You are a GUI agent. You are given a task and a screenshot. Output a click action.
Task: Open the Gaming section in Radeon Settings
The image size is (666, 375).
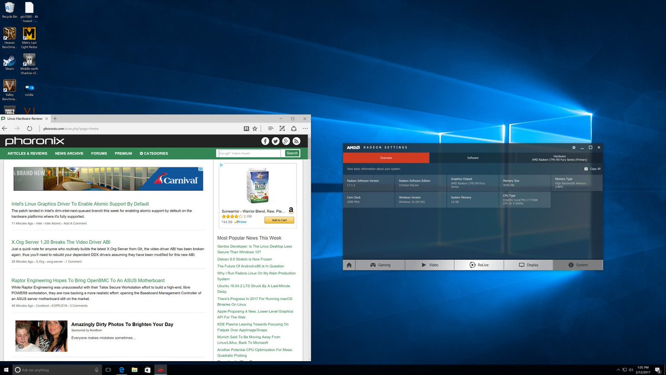coord(380,265)
